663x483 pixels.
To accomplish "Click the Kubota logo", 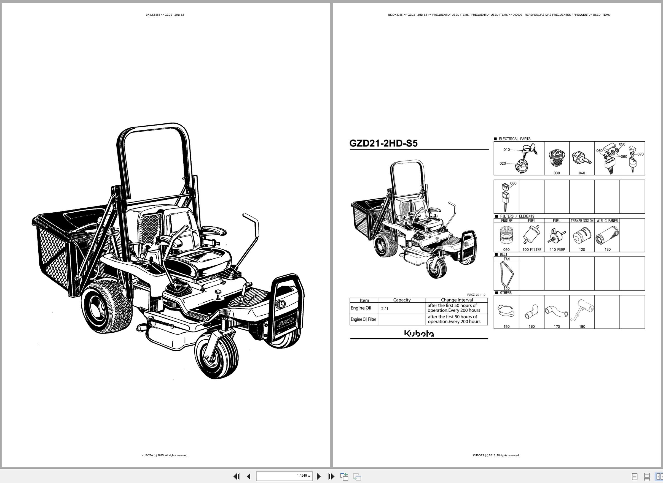I will 419,333.
